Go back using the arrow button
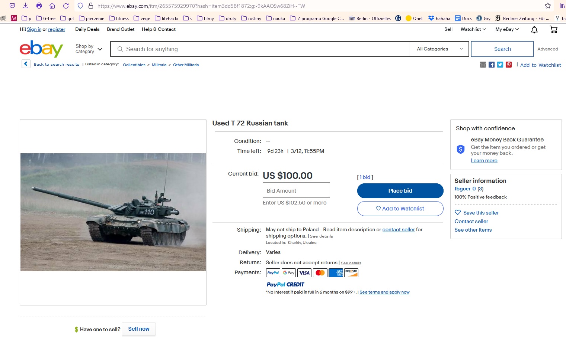566x350 pixels. point(26,64)
